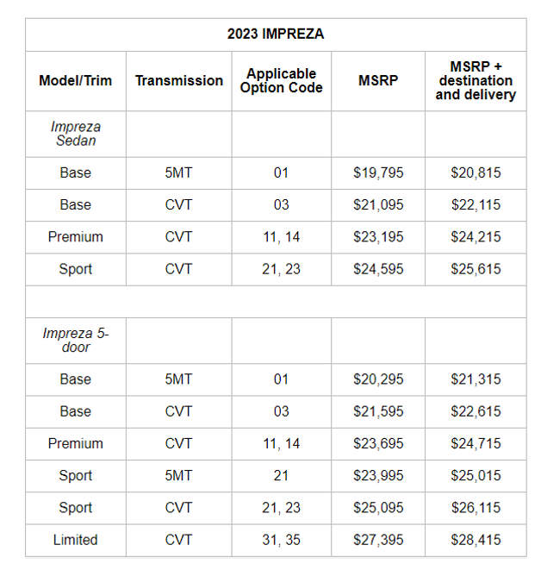The height and width of the screenshot is (570, 541).
Task: Select the Model/Trim column header
Action: 76,81
